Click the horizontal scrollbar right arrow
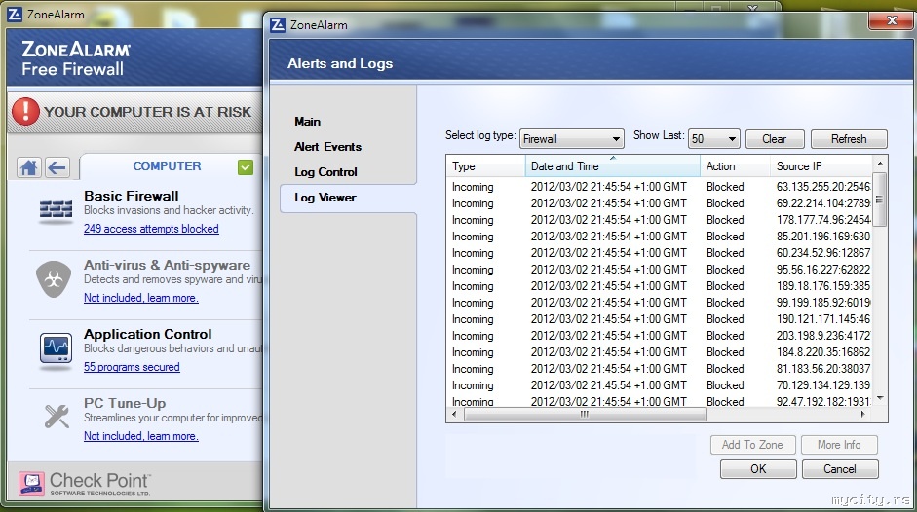The height and width of the screenshot is (512, 917). 863,414
